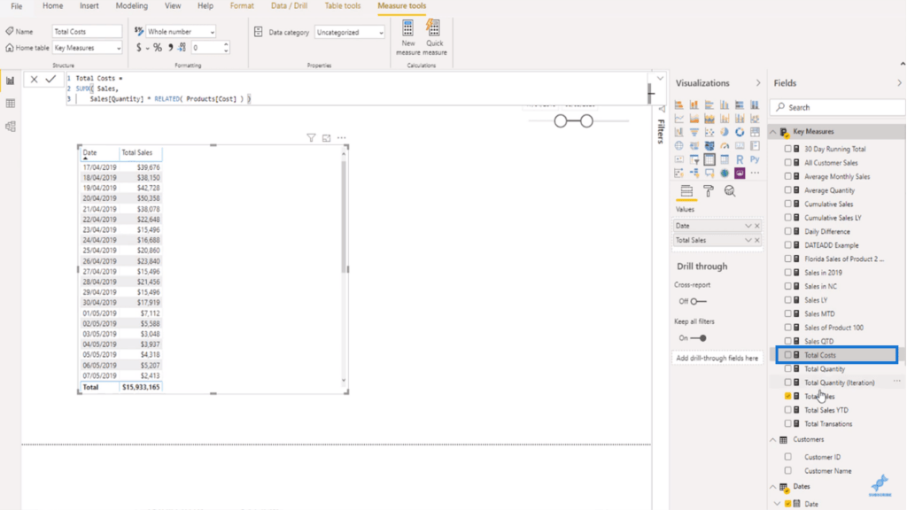Insert a pie chart visual
Viewport: 907px width, 510px height.
(x=725, y=133)
